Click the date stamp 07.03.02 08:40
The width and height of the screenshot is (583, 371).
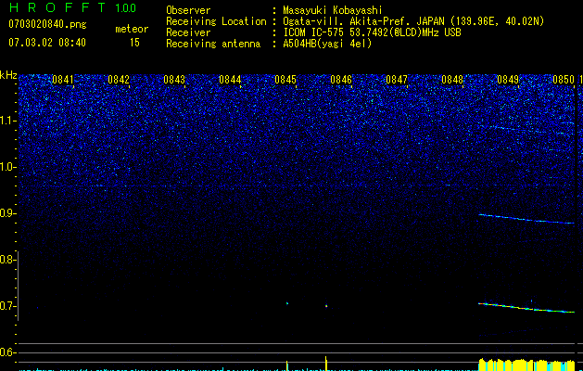pyautogui.click(x=47, y=43)
